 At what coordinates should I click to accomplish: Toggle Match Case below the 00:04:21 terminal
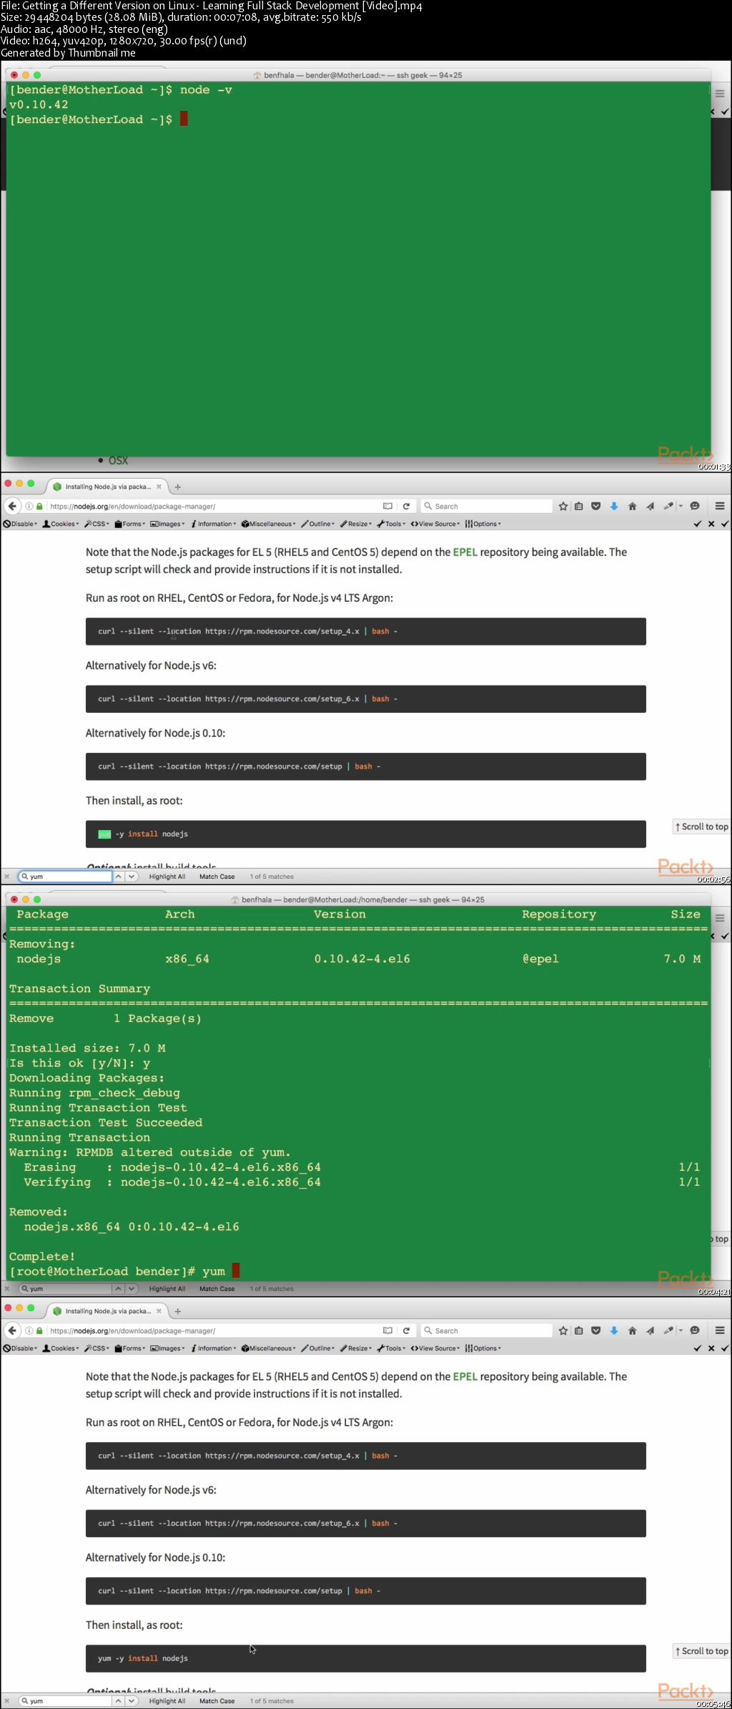pos(217,1288)
